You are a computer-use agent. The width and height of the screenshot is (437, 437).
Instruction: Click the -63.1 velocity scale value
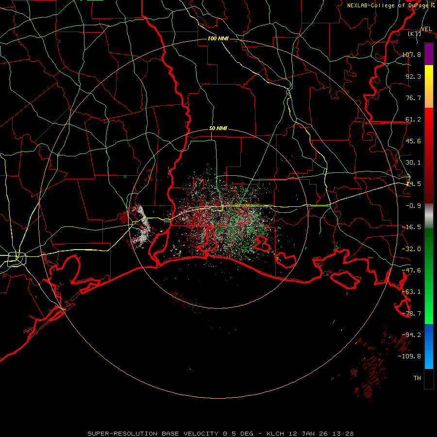pyautogui.click(x=411, y=292)
